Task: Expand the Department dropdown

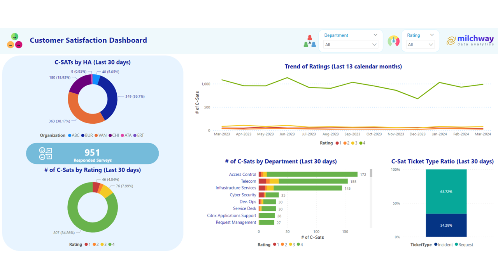Action: [x=375, y=35]
